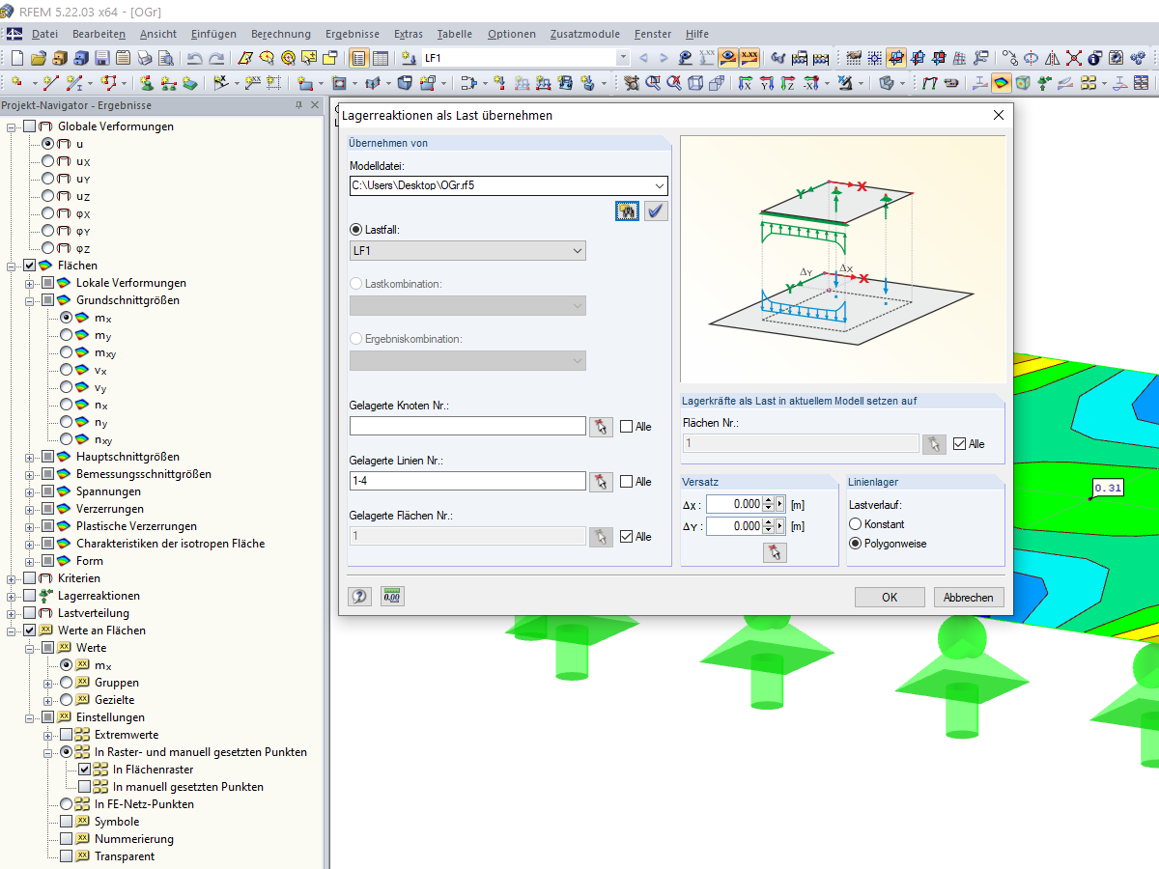Select Plastische Verzerrungen in navigator
Viewport: 1159px width, 869px height.
tap(136, 526)
